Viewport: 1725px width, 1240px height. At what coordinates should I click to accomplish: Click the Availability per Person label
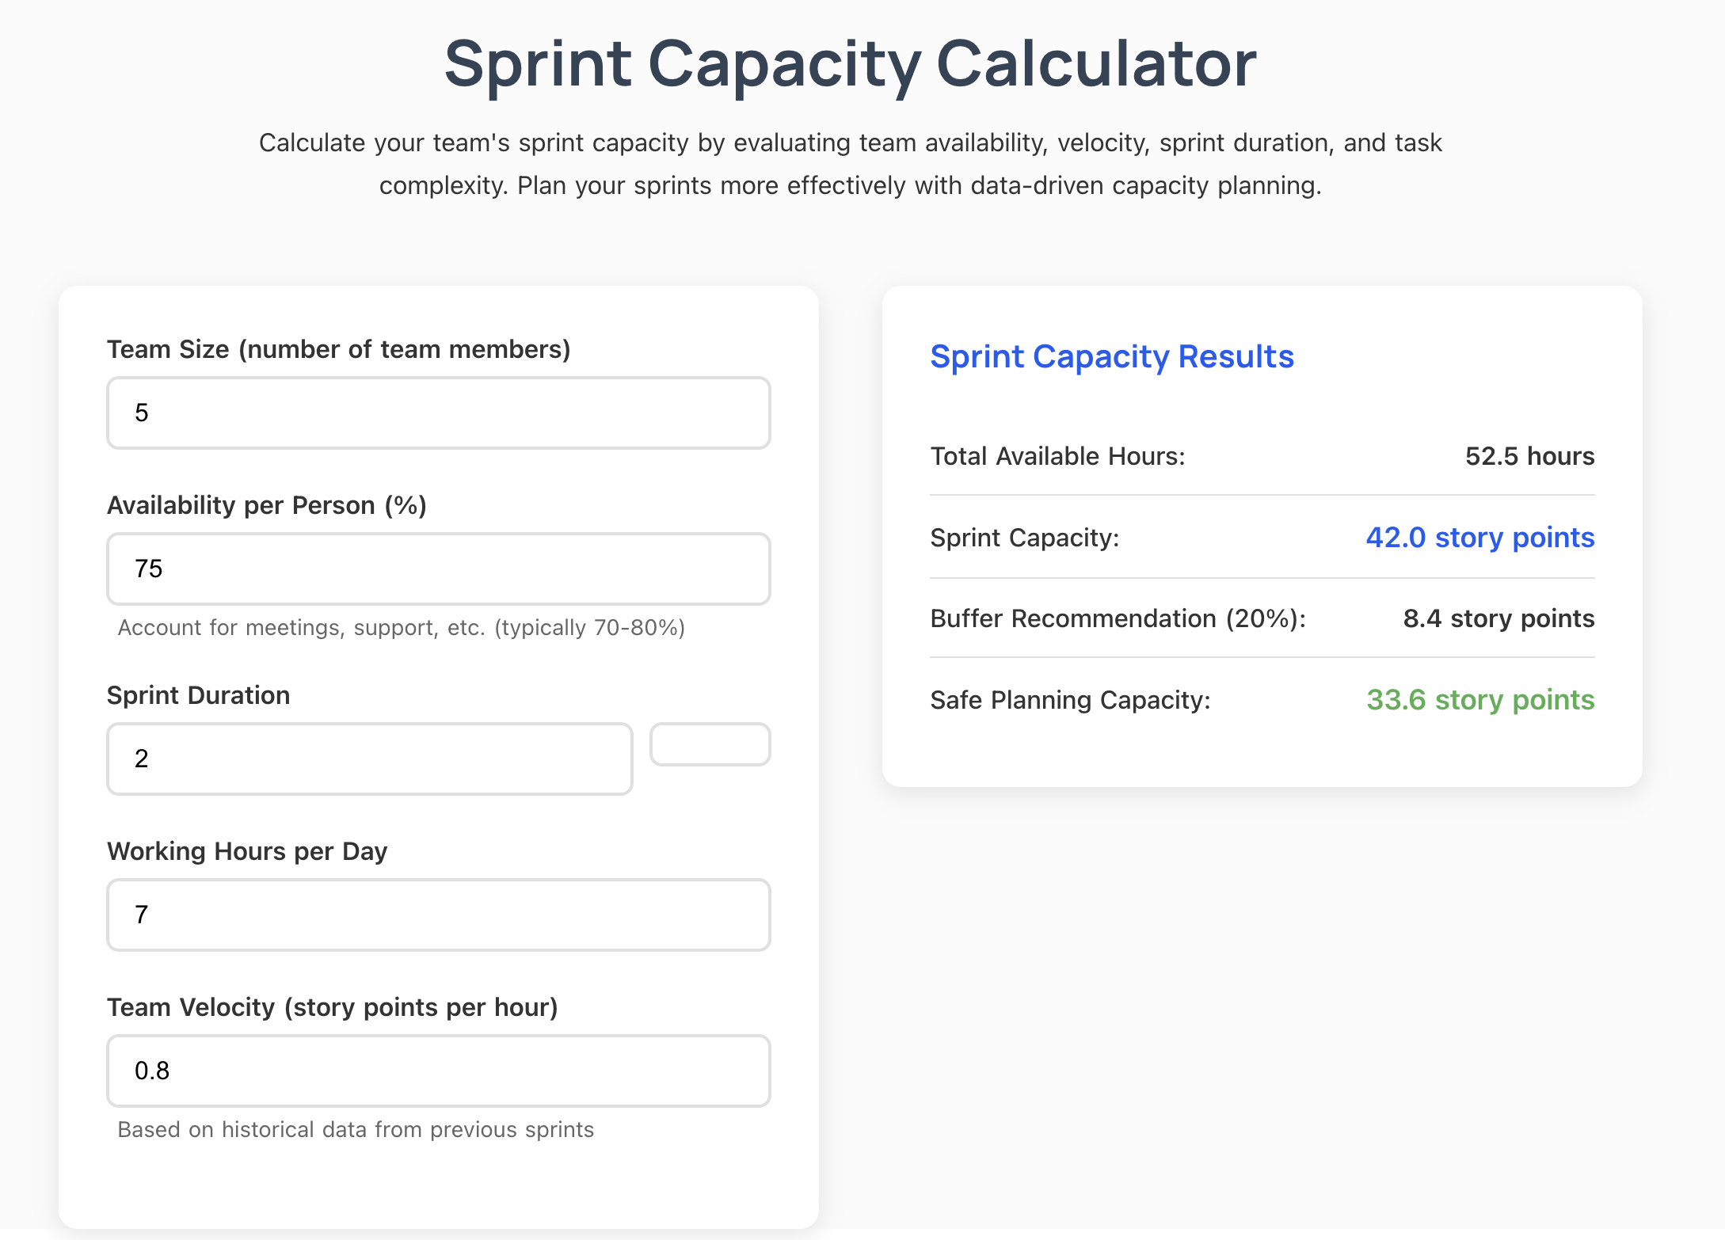266,505
